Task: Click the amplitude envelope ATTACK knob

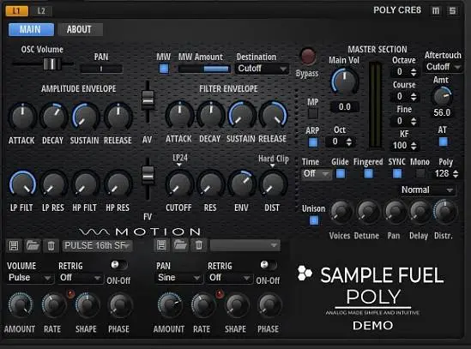Action: click(22, 117)
